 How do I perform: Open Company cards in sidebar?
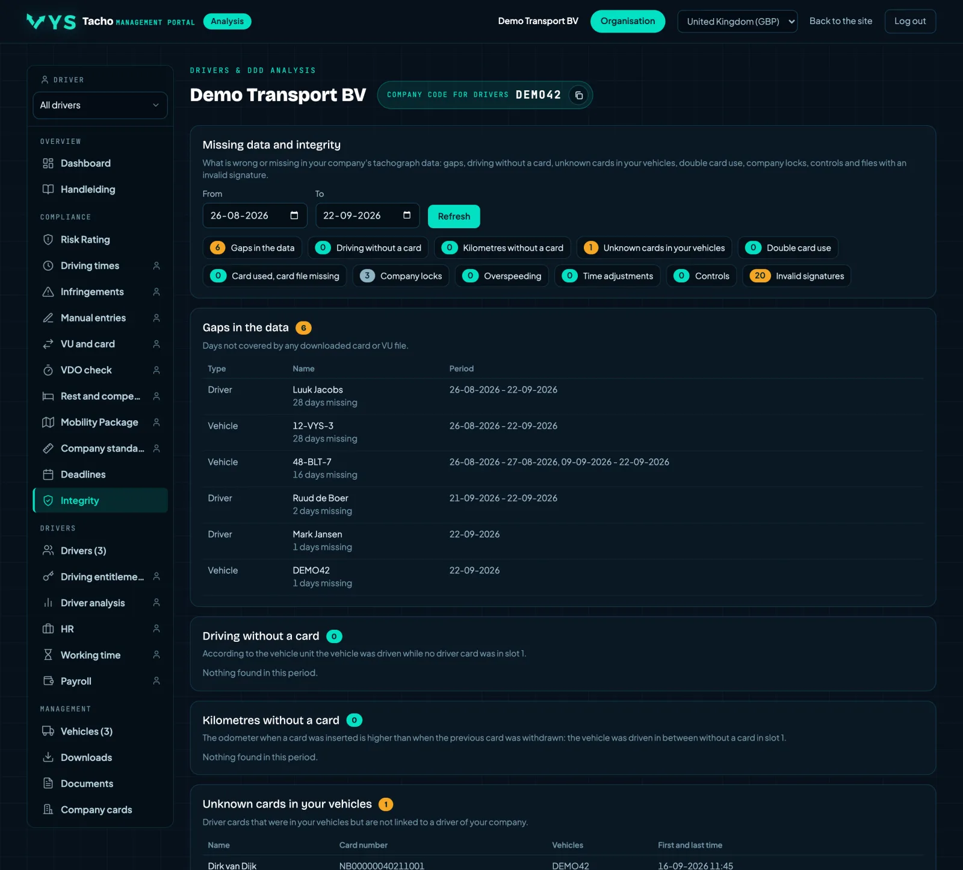coord(101,810)
